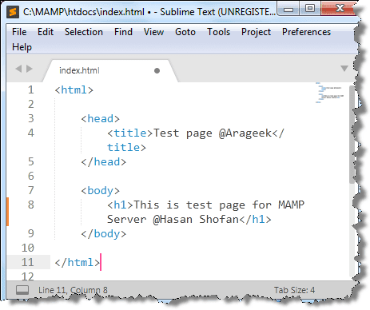Open the Find menu
Screen dimensions: 370x310
[x=123, y=32]
